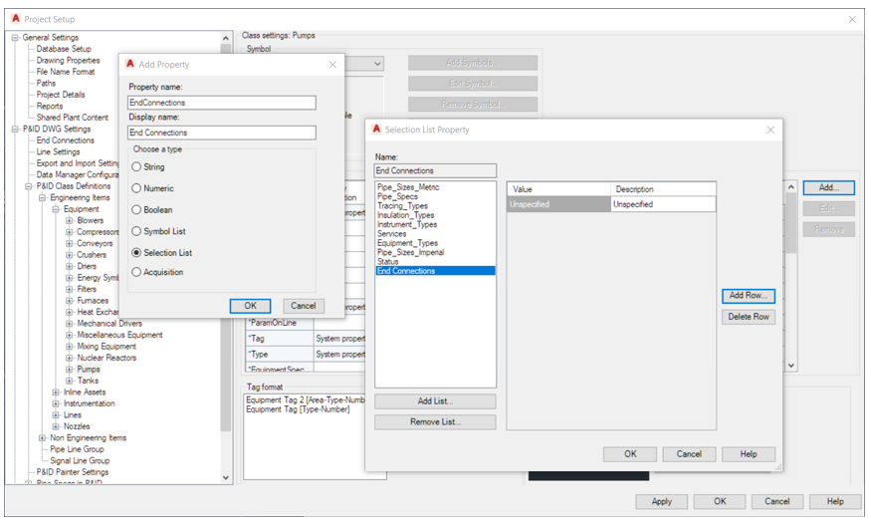Open Help in Selection List Property dialog
Screen dimensions: 871x521
tap(749, 454)
